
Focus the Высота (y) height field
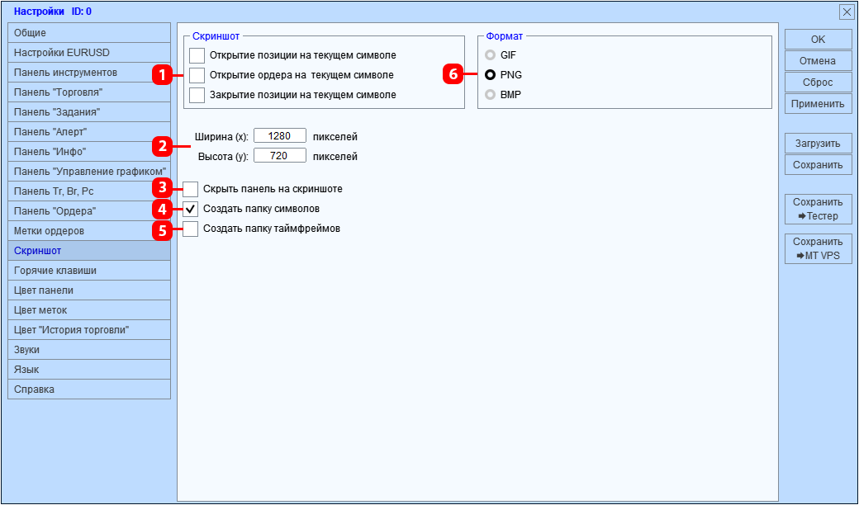click(x=279, y=156)
